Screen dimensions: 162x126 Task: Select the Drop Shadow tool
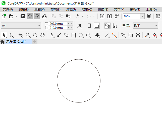click(x=131, y=35)
